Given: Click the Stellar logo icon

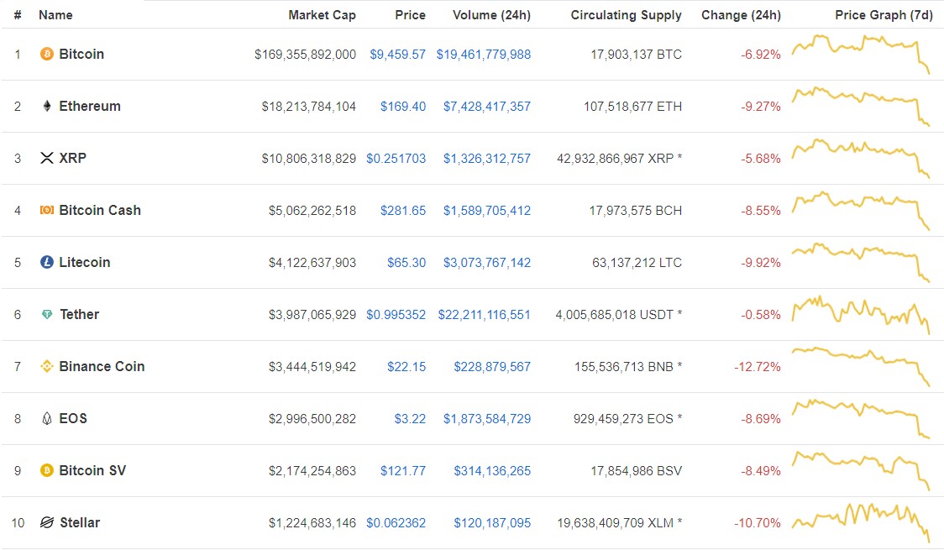Looking at the screenshot, I should click(46, 522).
